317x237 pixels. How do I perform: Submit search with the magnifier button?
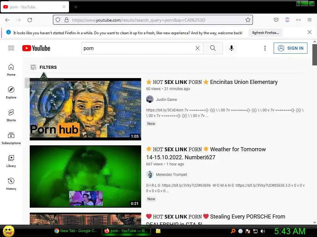pyautogui.click(x=213, y=48)
